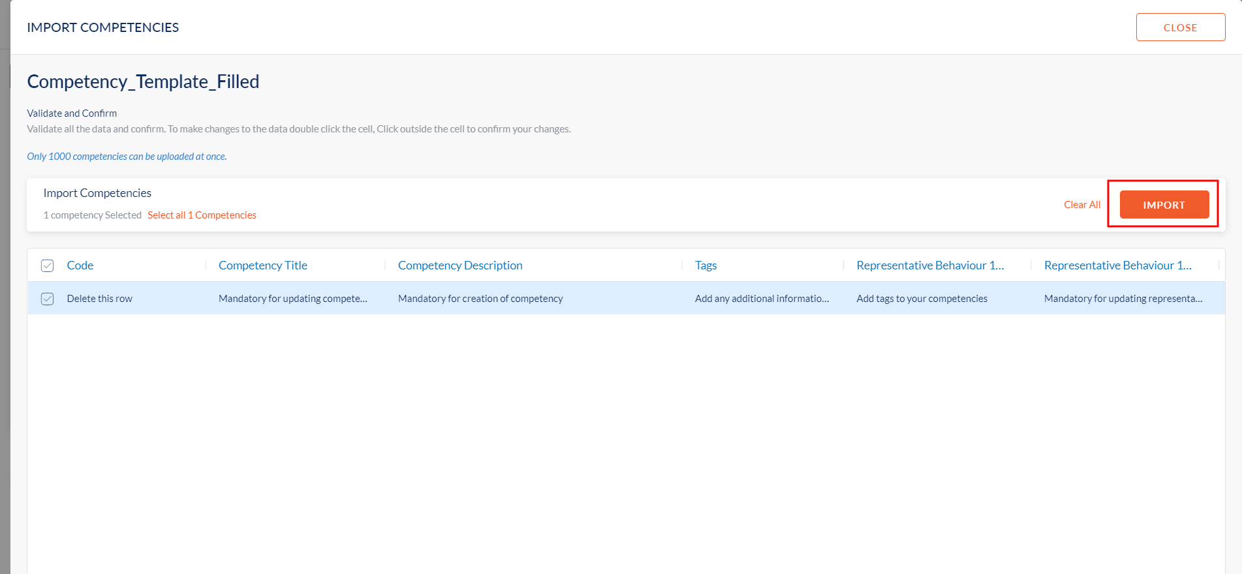
Task: Uncheck the Delete this row checkbox
Action: coord(48,299)
